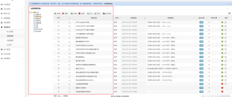
Task: Click the grid column-settings icon above table
Action: pyautogui.click(x=229, y=13)
